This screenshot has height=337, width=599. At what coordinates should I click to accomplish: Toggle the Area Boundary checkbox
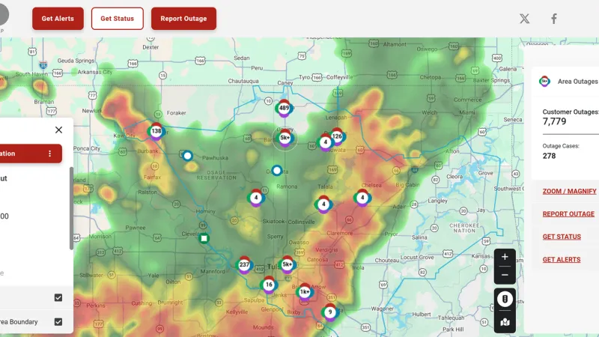pos(58,322)
